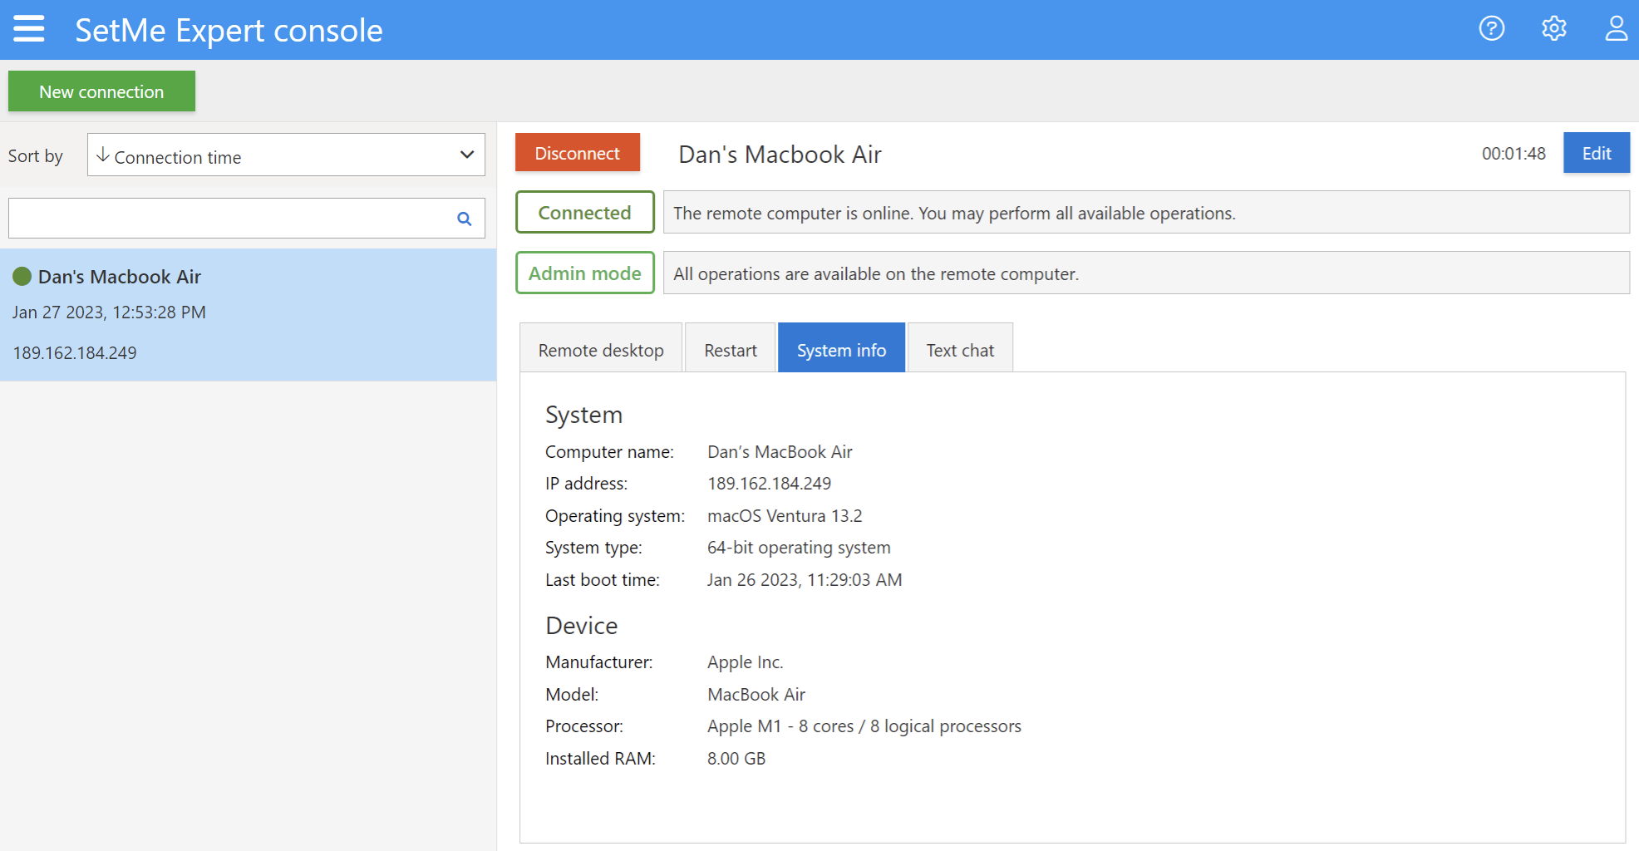Click the session timer 00:01:48
The width and height of the screenshot is (1639, 851).
coord(1513,154)
